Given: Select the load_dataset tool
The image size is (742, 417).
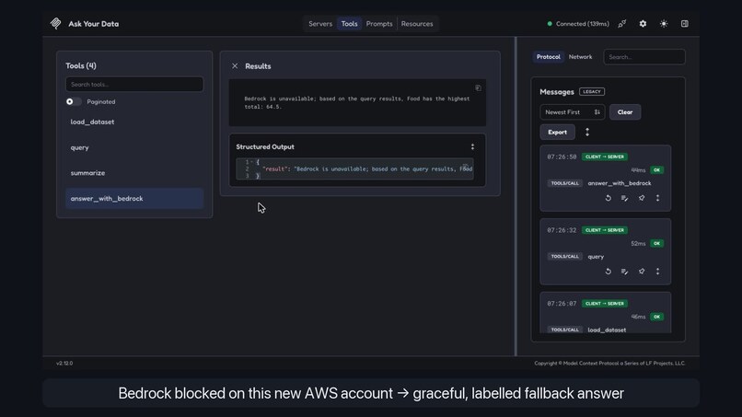Looking at the screenshot, I should [x=134, y=122].
